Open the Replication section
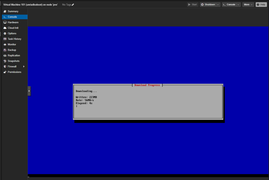This screenshot has width=269, height=180. coord(15,55)
